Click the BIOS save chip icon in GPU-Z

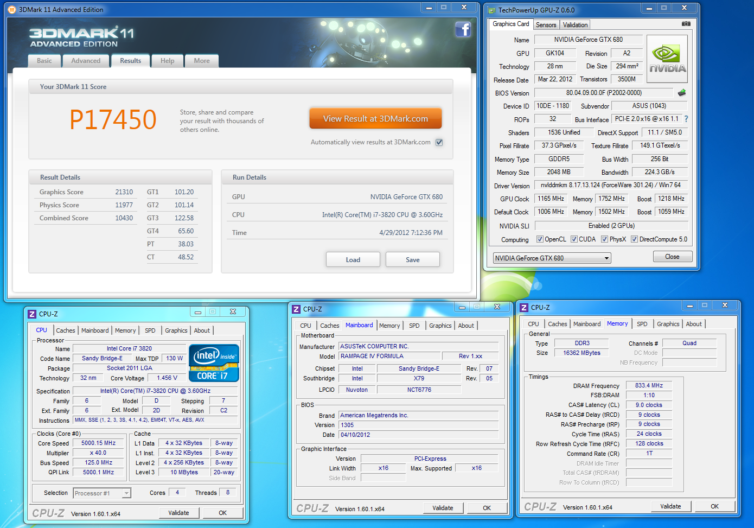click(x=682, y=93)
